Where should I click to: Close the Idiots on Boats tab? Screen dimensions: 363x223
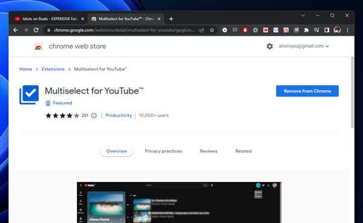(x=83, y=19)
